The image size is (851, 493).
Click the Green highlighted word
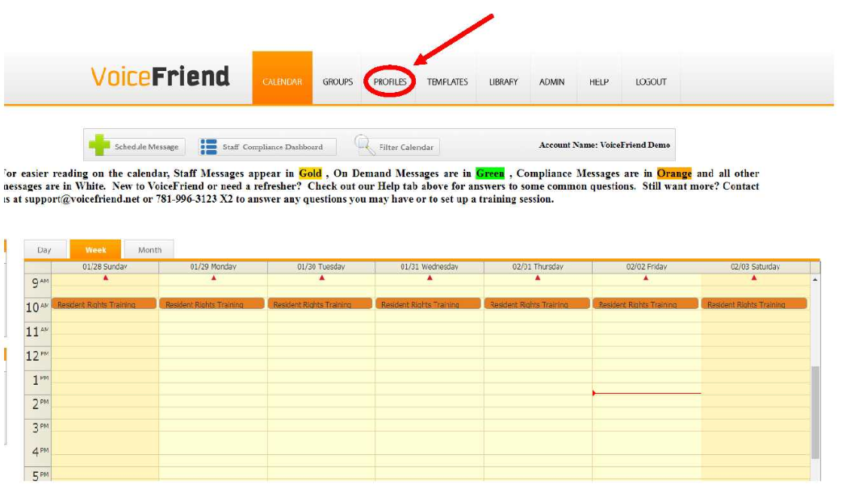(x=490, y=173)
